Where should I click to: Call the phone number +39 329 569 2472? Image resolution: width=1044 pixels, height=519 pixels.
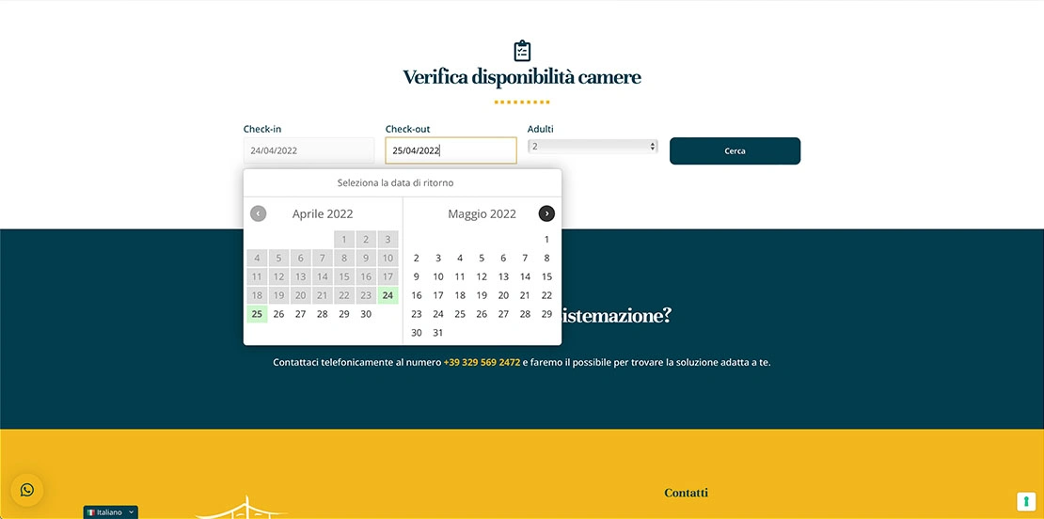(x=482, y=363)
